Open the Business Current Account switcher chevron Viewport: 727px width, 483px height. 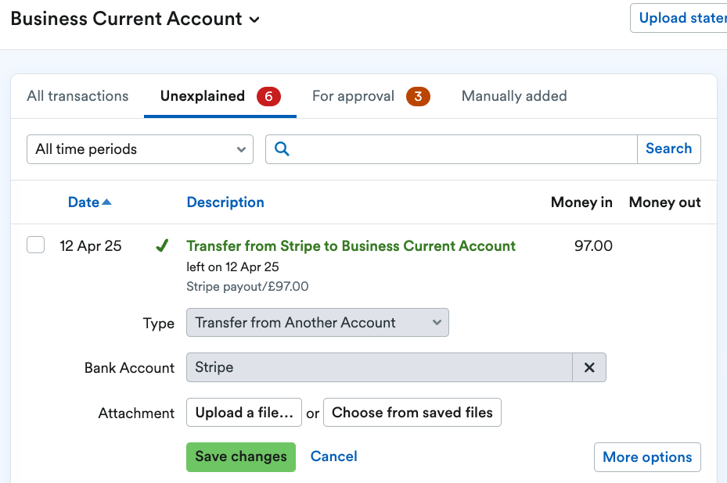pos(254,20)
